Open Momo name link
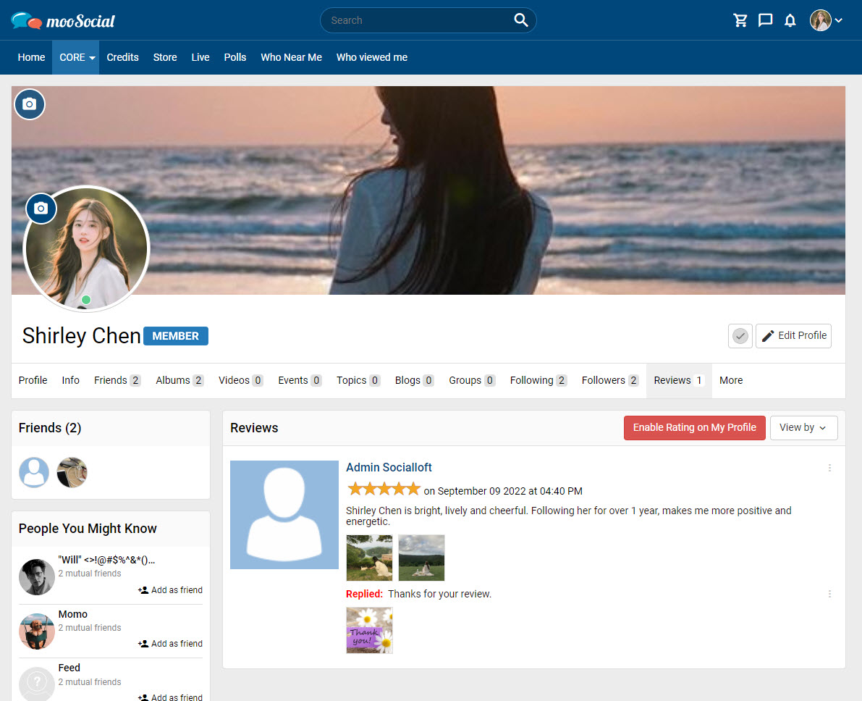Viewport: 862px width, 701px height. 72,614
